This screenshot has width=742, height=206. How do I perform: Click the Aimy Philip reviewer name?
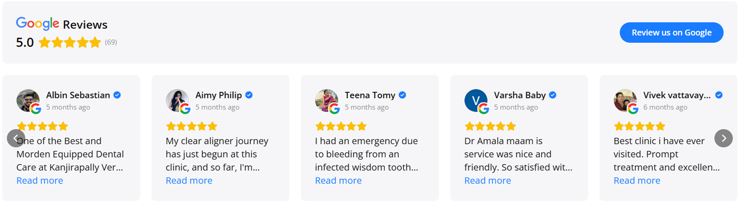point(218,95)
